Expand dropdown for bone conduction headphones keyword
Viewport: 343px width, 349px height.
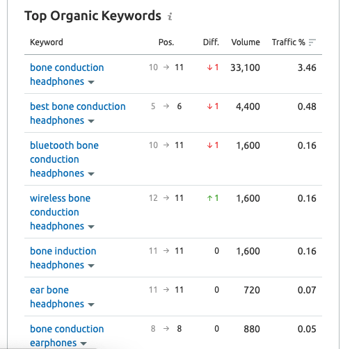(x=91, y=82)
